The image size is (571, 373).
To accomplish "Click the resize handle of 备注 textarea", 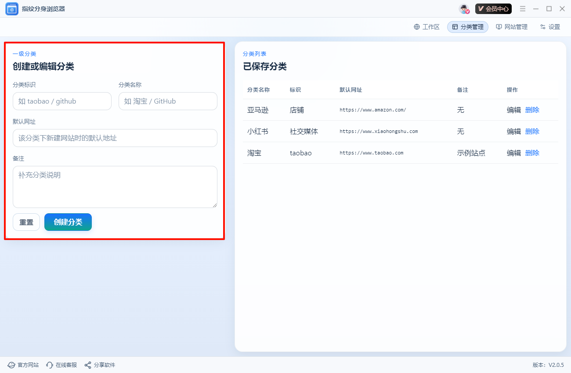I will click(x=215, y=205).
